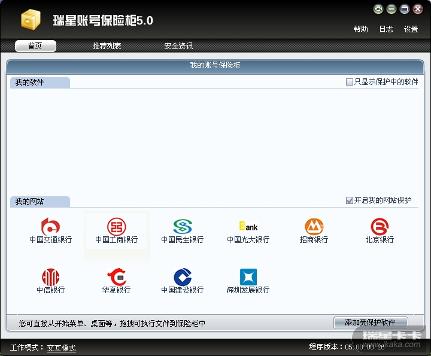Open the 深圳发展银行 bank icon
The width and height of the screenshot is (431, 356).
tap(248, 277)
